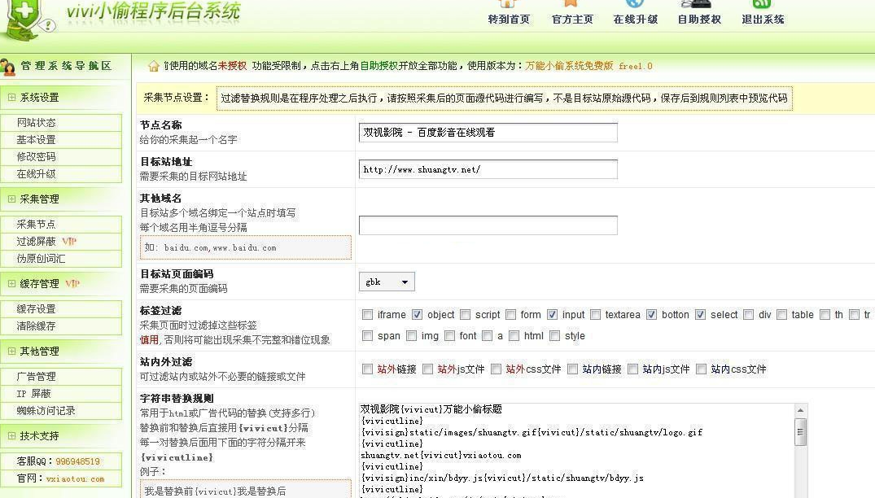The image size is (875, 498).
Task: Focus the 节点名称 input field
Action: (x=488, y=133)
